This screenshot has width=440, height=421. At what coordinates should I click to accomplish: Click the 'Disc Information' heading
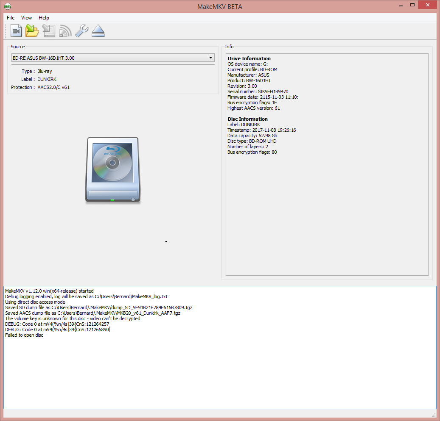[x=247, y=119]
